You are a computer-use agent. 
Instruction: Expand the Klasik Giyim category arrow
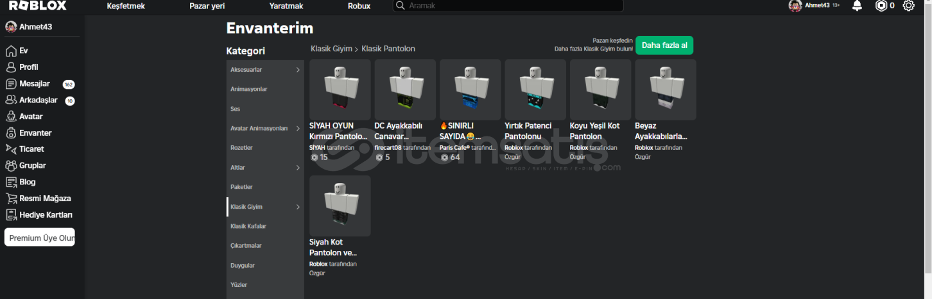[x=298, y=207]
